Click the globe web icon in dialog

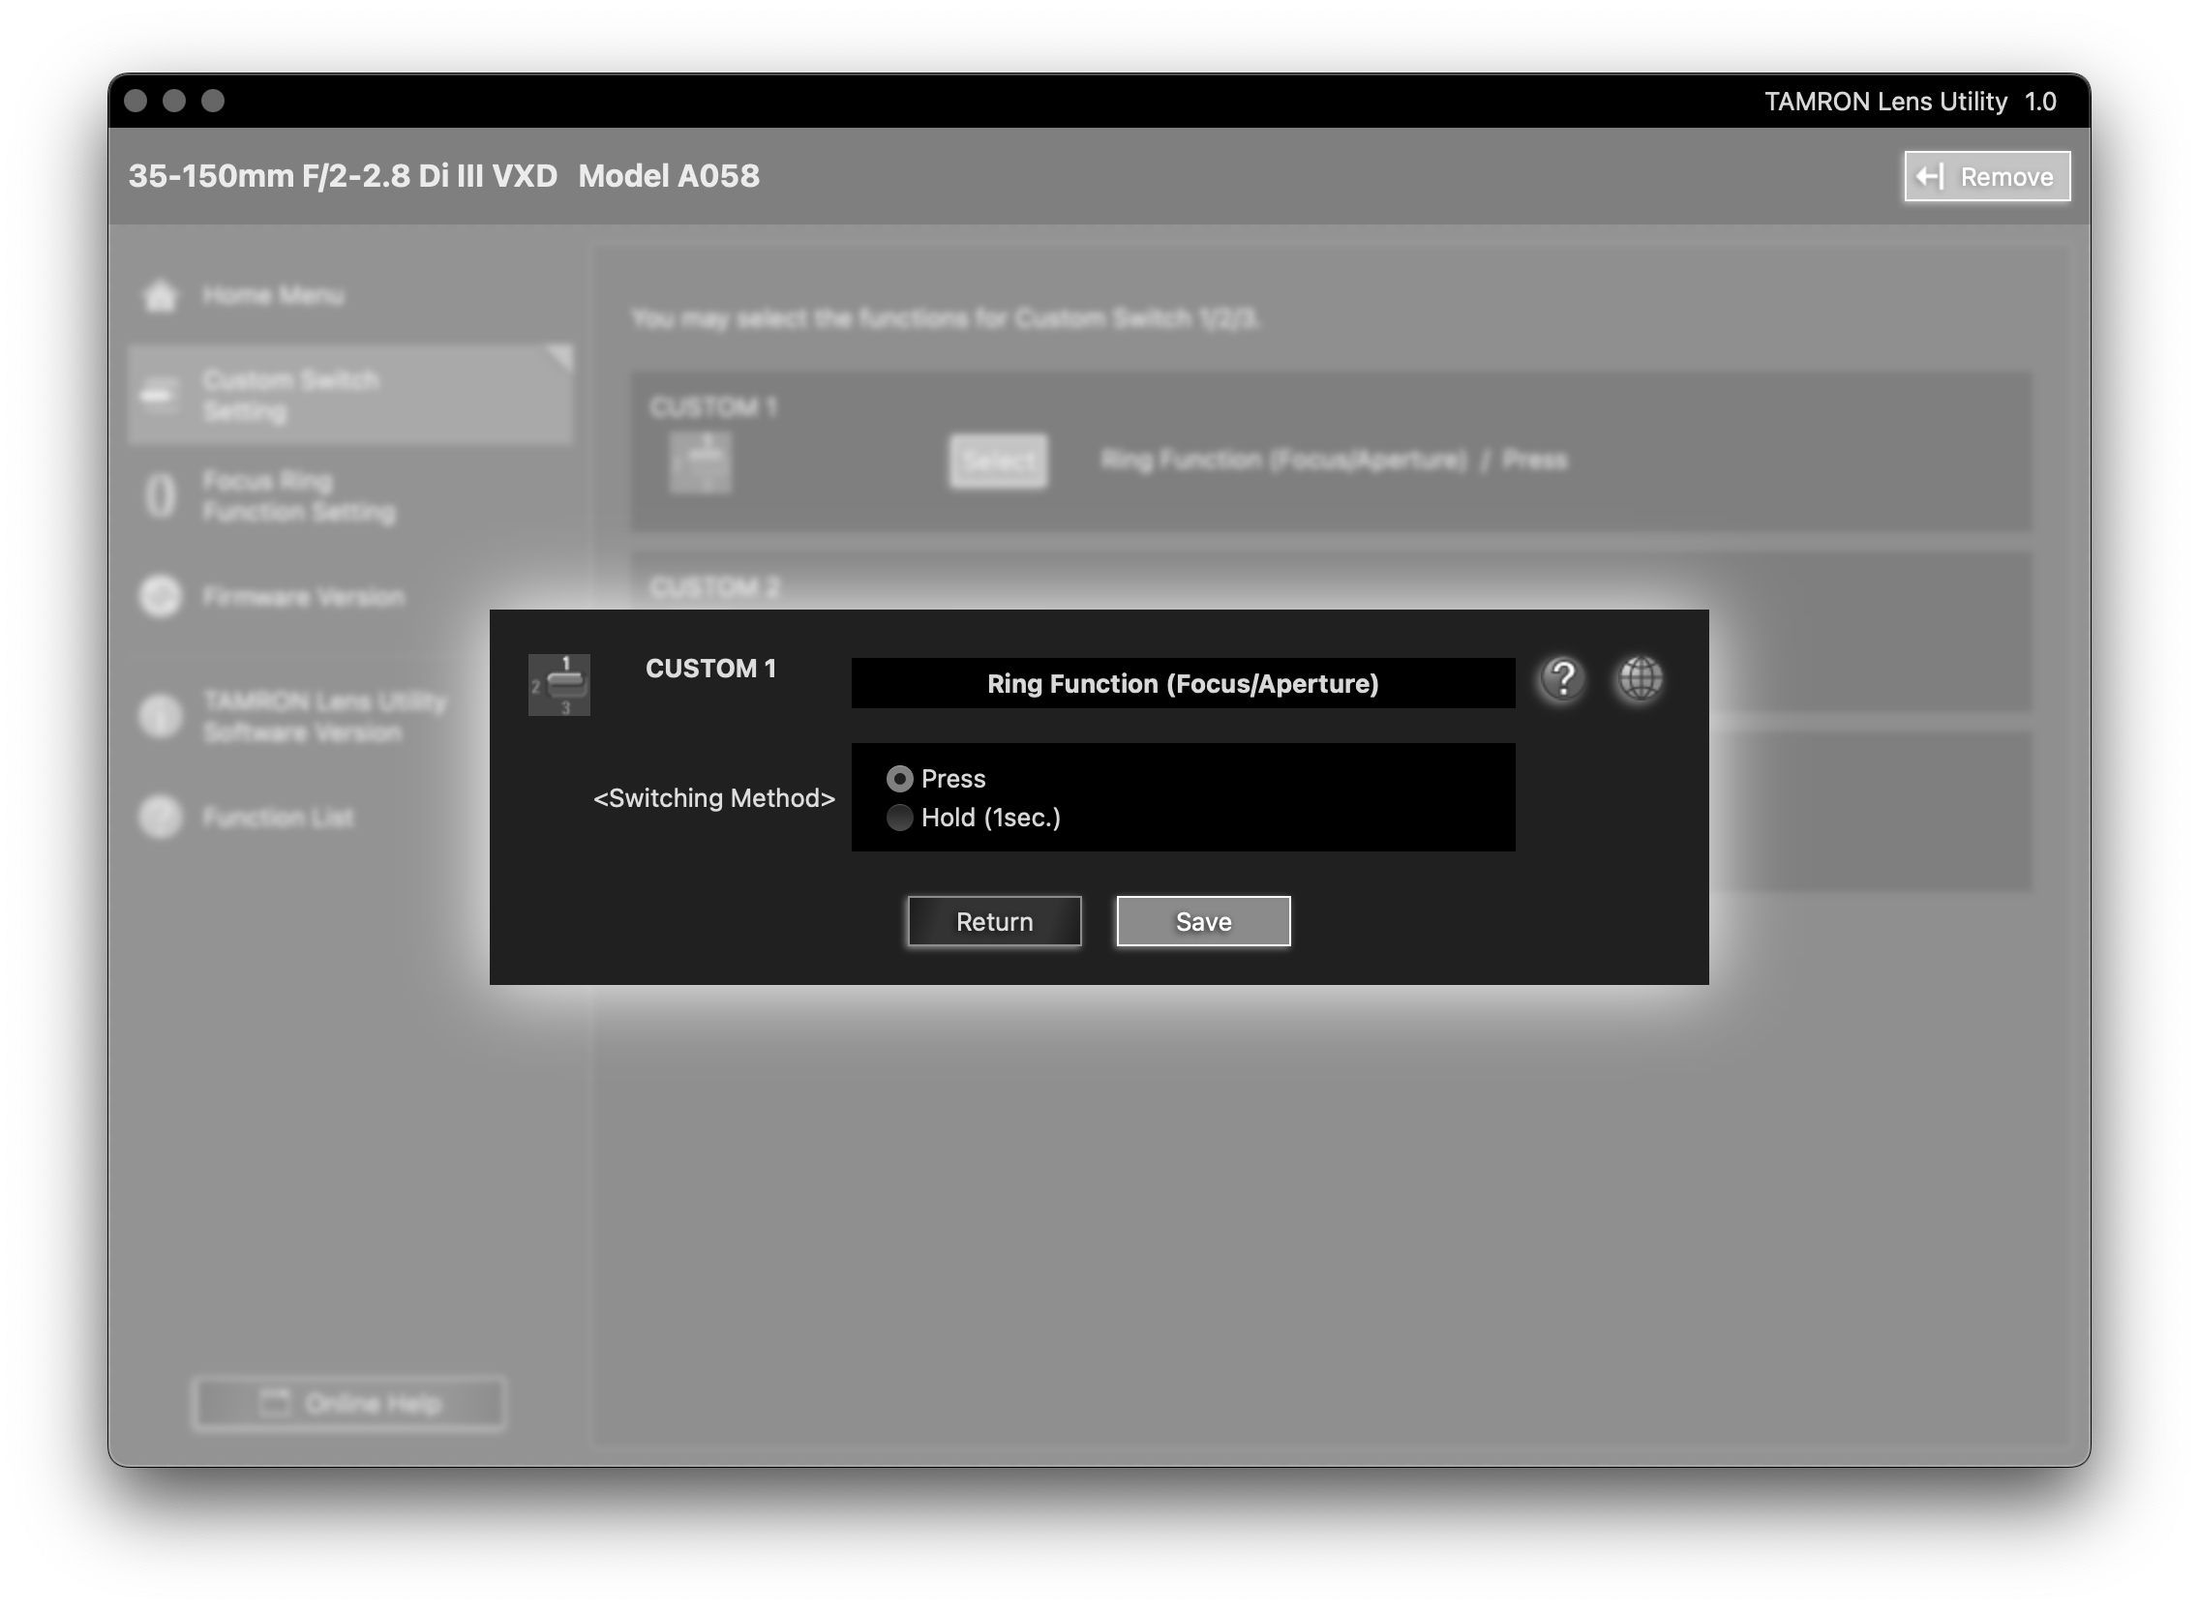point(1641,679)
